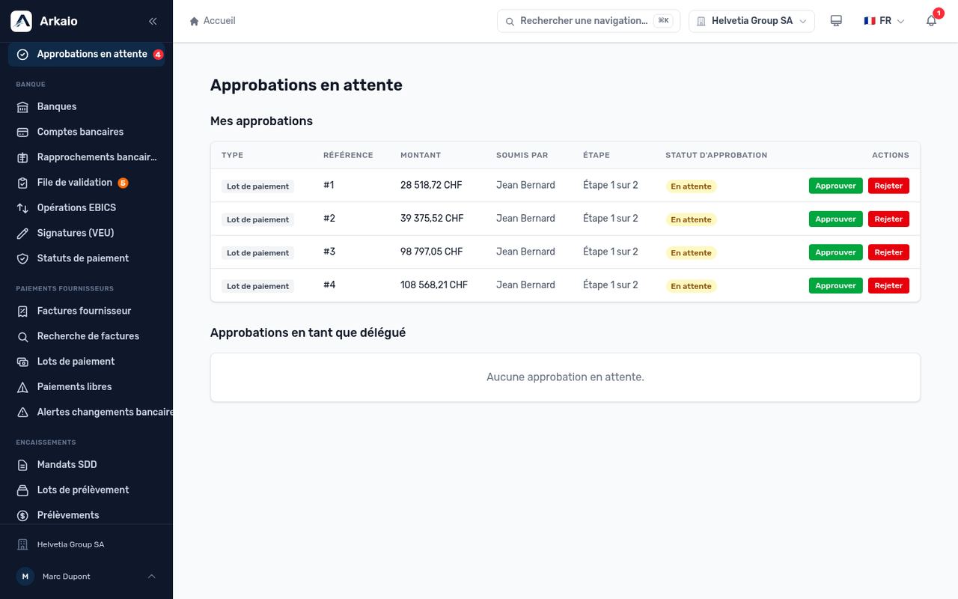Reject payment batch #3
Image resolution: width=958 pixels, height=599 pixels.
[888, 252]
